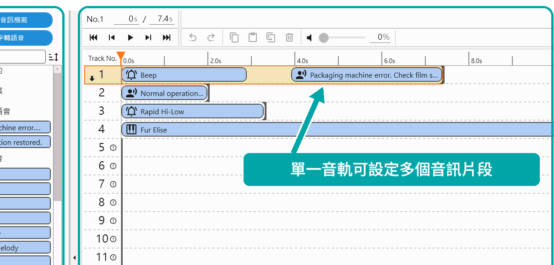Click the down arrow on track 1
Image resolution: width=554 pixels, height=265 pixels.
[x=92, y=78]
